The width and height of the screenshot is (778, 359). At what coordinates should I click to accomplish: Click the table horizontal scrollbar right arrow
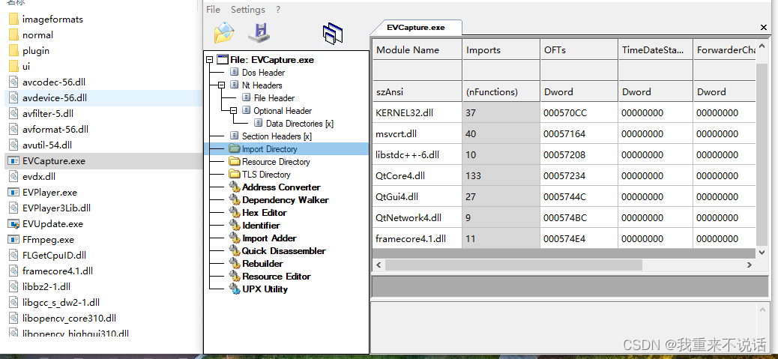[x=750, y=265]
